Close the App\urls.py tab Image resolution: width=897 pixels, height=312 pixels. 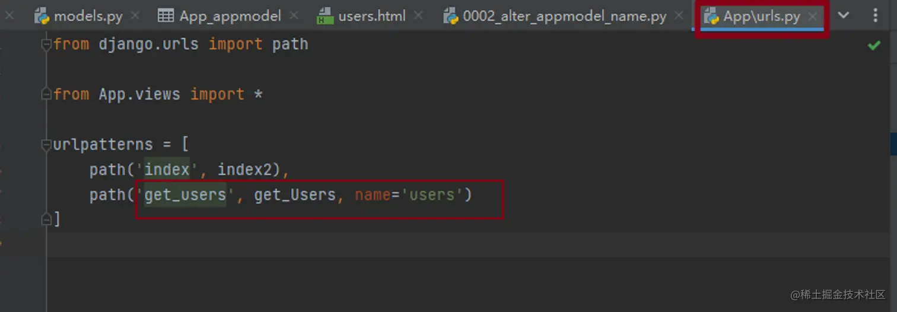point(813,16)
